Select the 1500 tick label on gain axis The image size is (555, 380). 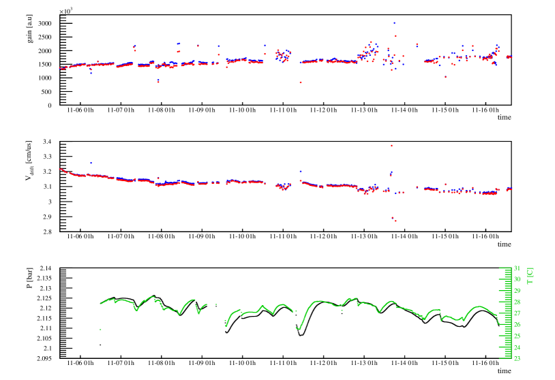pos(45,65)
